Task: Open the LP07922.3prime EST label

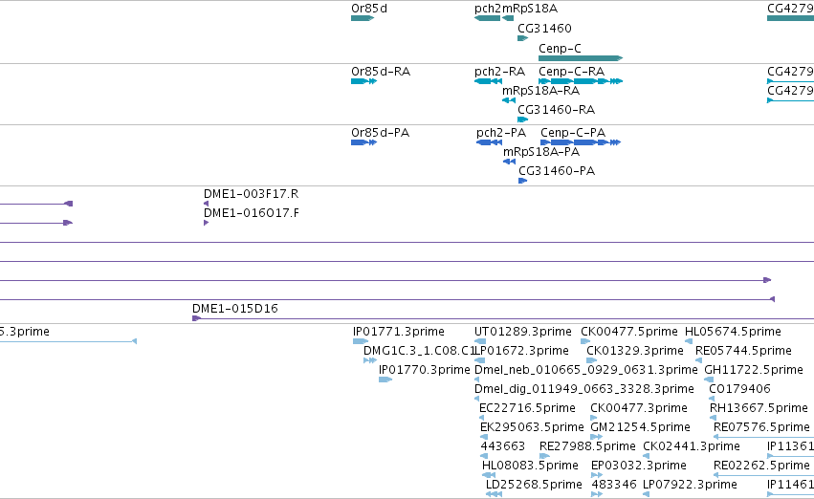Action: (x=690, y=485)
